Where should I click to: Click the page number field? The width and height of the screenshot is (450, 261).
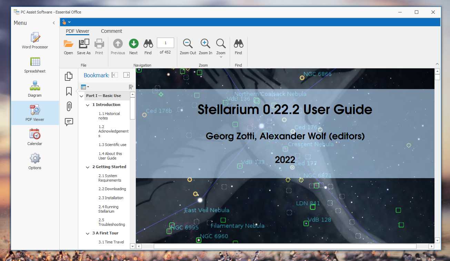pos(166,43)
